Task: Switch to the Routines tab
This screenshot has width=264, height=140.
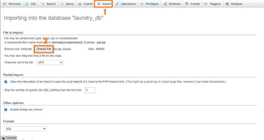Action: coord(172,4)
